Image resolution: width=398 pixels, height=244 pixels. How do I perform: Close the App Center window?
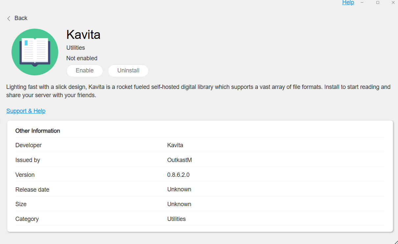[393, 3]
